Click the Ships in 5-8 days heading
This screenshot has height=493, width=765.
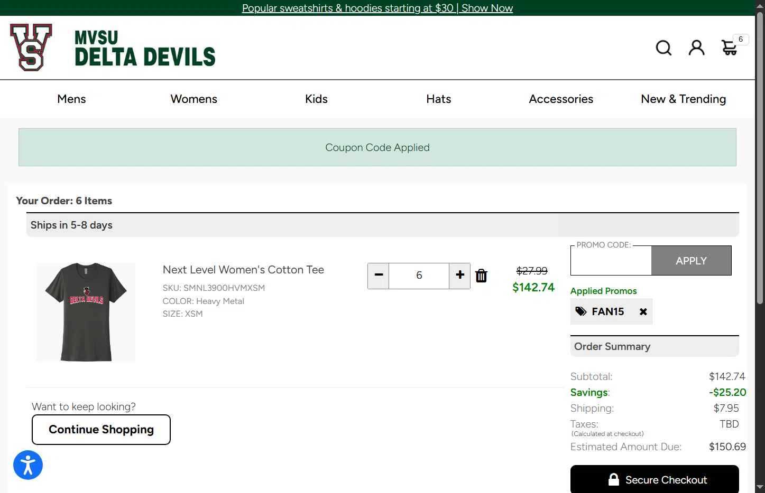pos(71,225)
